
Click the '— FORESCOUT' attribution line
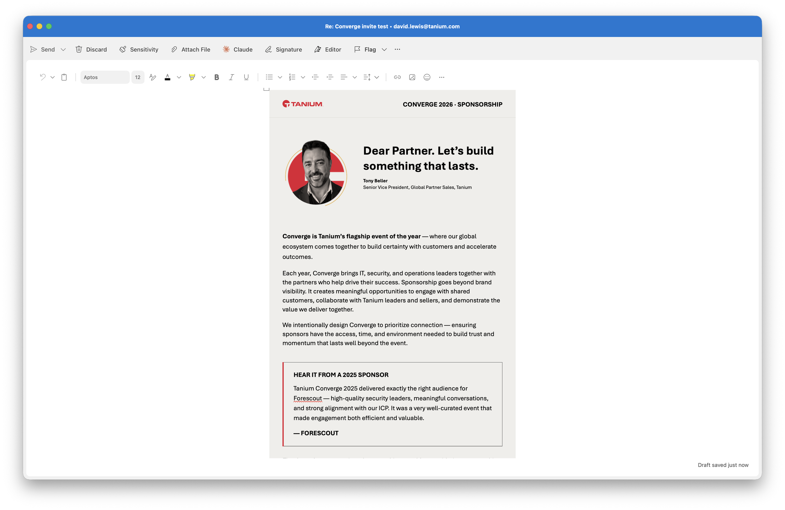tap(316, 433)
